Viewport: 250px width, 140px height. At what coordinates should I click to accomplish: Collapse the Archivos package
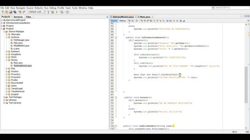pyautogui.click(x=7, y=37)
